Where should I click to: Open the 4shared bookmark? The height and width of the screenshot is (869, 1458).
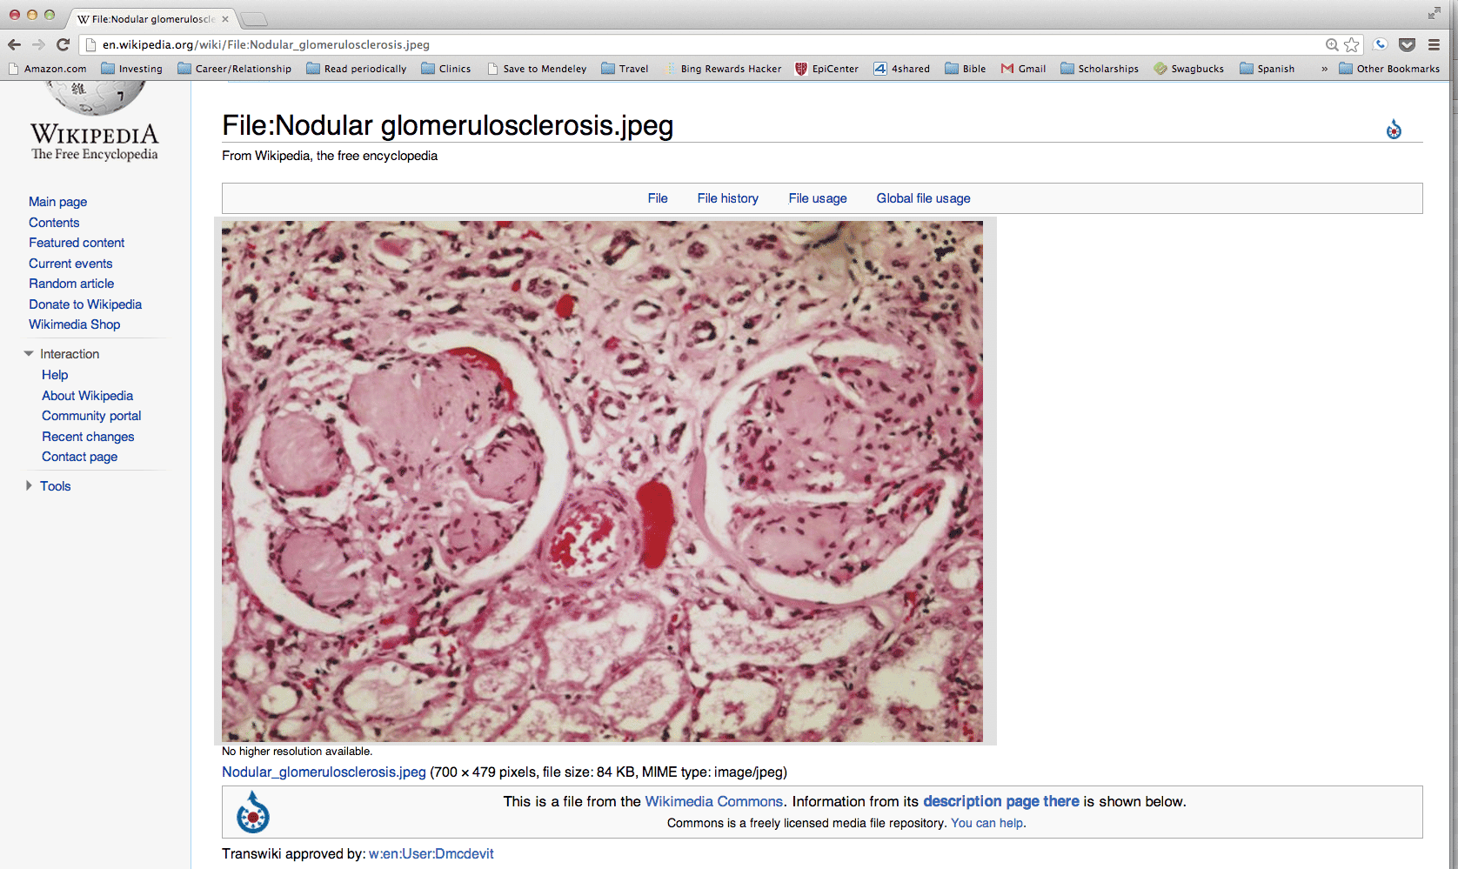[x=902, y=69]
